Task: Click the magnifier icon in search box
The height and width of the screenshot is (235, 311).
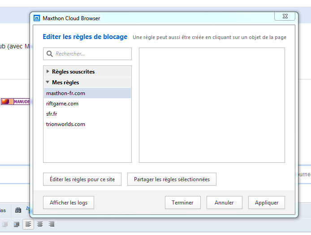Action: coord(50,54)
